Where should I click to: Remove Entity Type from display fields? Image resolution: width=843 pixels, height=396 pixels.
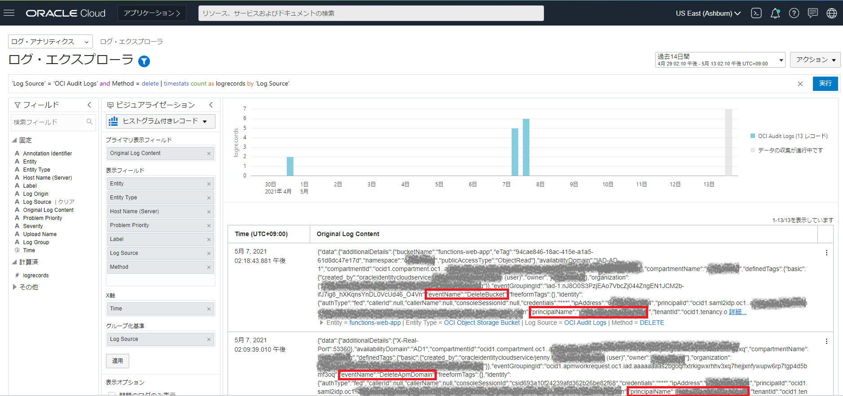coord(209,198)
